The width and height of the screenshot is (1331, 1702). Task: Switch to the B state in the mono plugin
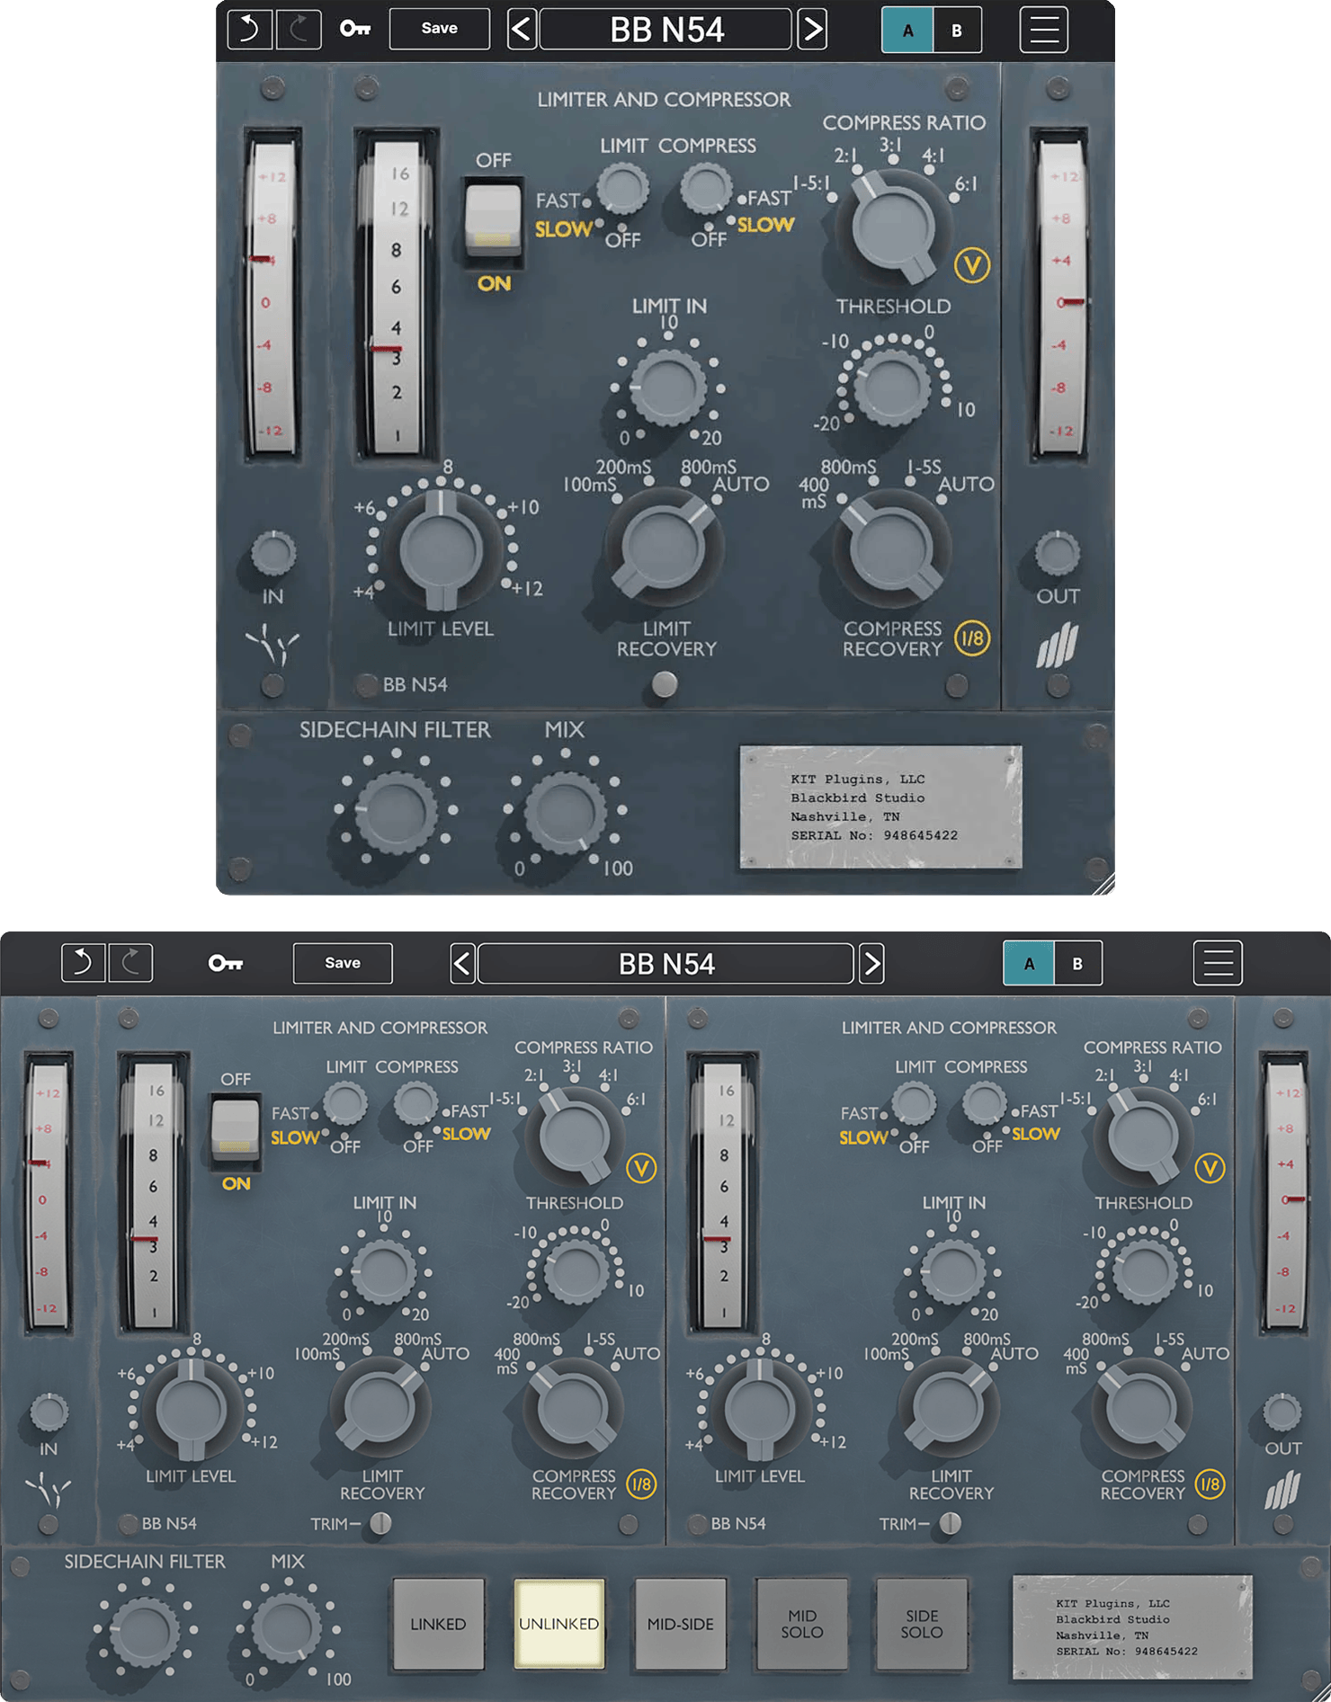pos(957,30)
